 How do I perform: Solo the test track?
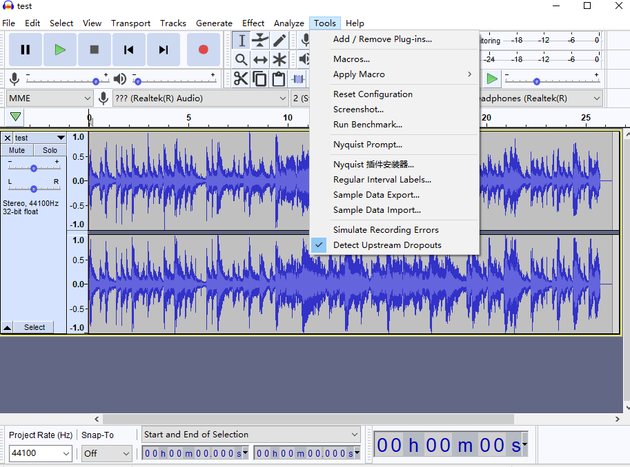tap(50, 150)
